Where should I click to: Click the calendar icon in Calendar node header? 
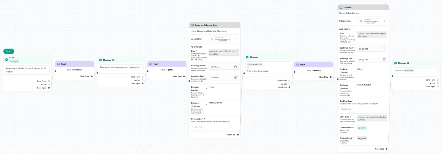[x=341, y=7]
